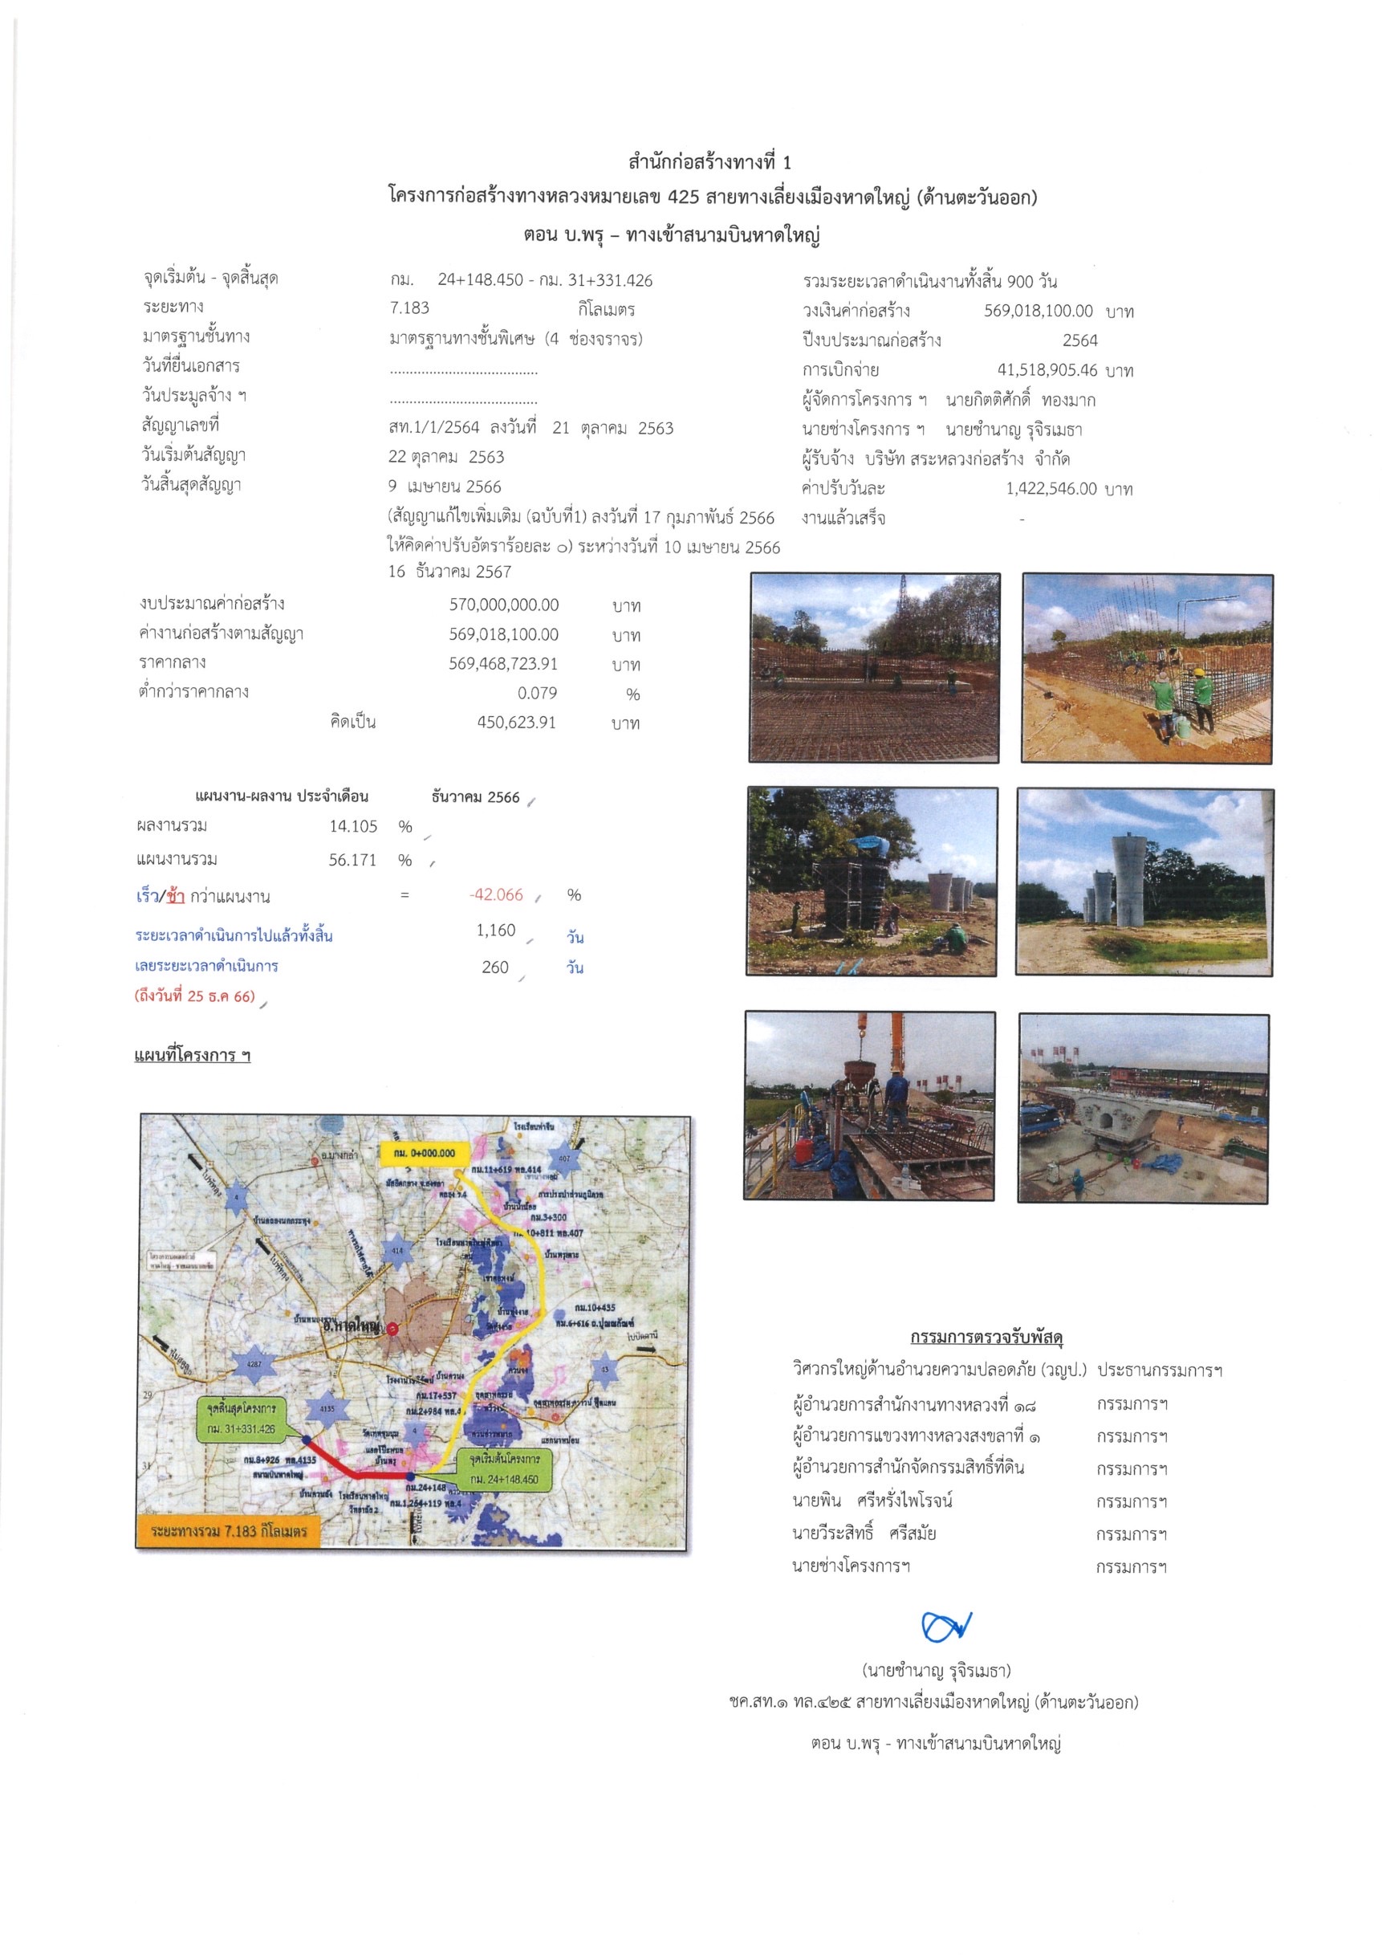Click the contract end date '9 เมษายน 2566'
This screenshot has height=1955, width=1382.
pos(445,487)
